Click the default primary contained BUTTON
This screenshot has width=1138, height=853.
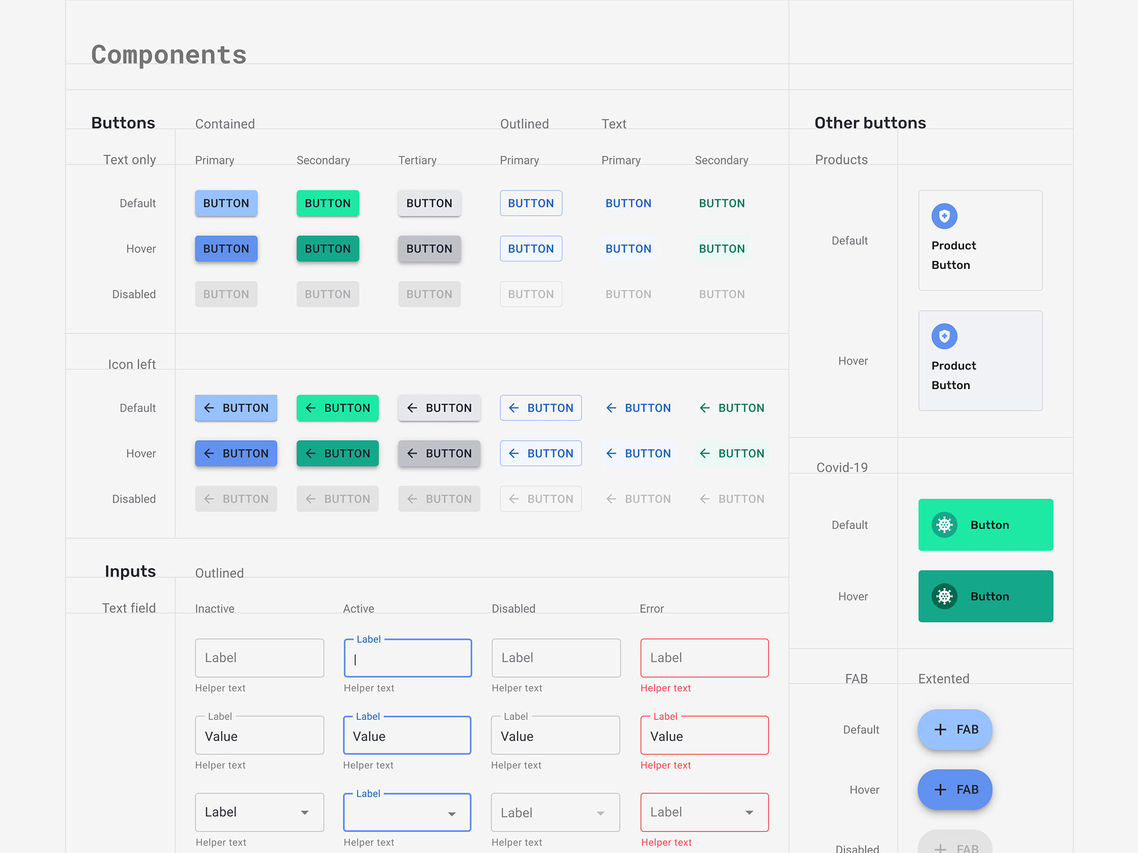[226, 203]
